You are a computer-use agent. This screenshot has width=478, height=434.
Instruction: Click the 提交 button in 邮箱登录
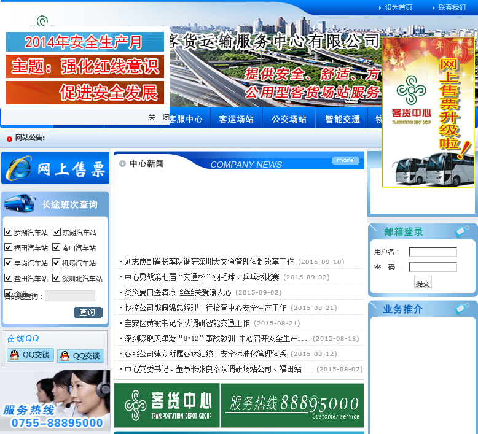click(423, 283)
